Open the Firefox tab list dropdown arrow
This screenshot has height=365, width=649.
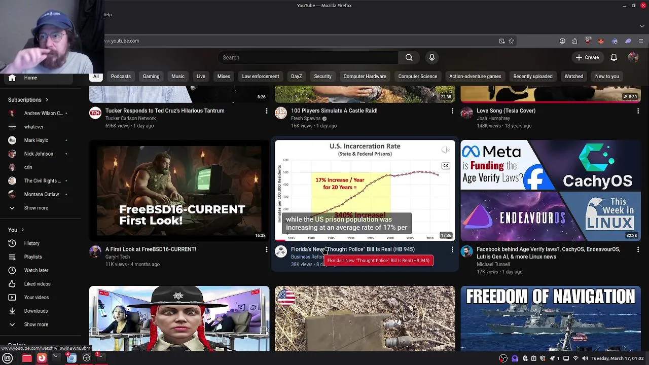642,26
